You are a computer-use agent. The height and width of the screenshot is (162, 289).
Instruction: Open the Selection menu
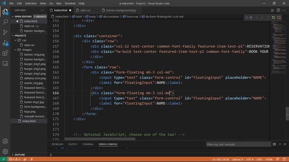31,4
